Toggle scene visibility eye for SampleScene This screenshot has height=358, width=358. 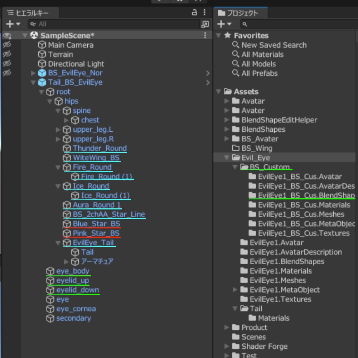(x=7, y=35)
